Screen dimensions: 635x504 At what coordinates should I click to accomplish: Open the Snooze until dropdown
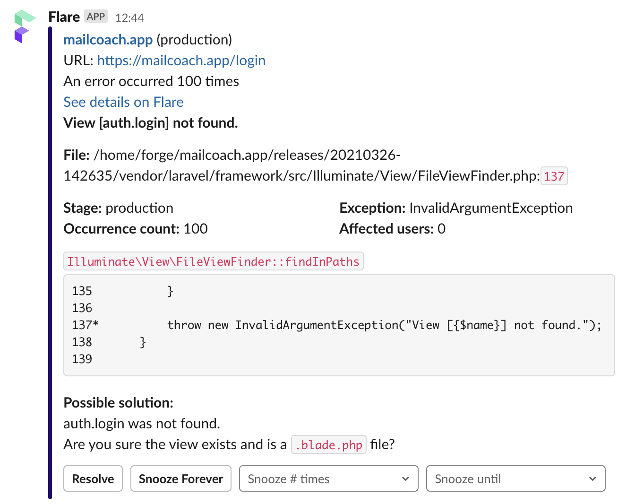coord(516,478)
